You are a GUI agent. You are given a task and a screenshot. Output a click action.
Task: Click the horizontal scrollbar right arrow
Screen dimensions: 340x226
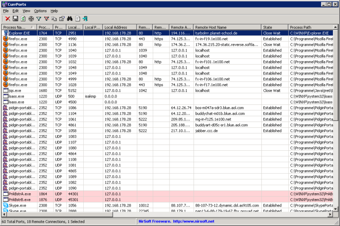click(330, 214)
